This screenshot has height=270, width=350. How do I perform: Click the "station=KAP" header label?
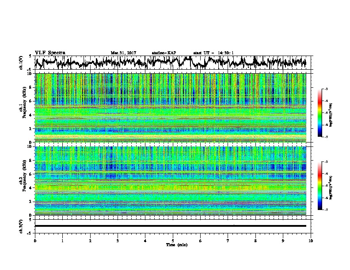click(164, 53)
